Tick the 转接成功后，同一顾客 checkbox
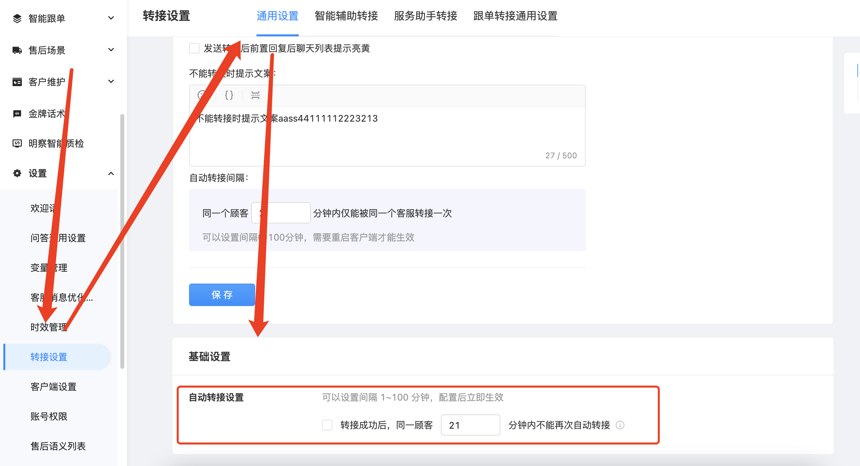 pyautogui.click(x=327, y=425)
